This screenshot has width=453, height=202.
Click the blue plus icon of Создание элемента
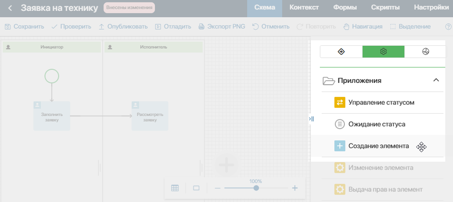[x=340, y=146]
